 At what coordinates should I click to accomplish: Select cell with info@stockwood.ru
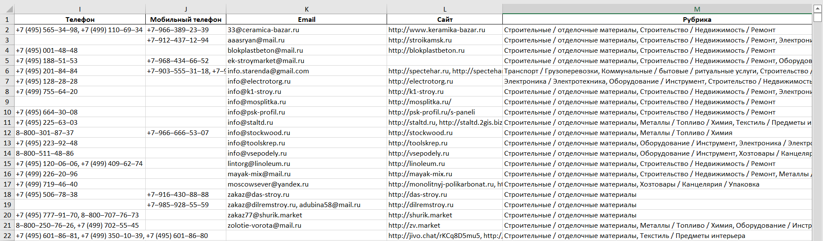[306, 133]
